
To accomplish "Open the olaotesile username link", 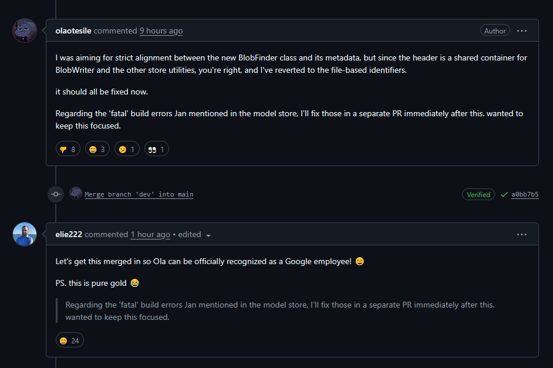I will coord(73,31).
